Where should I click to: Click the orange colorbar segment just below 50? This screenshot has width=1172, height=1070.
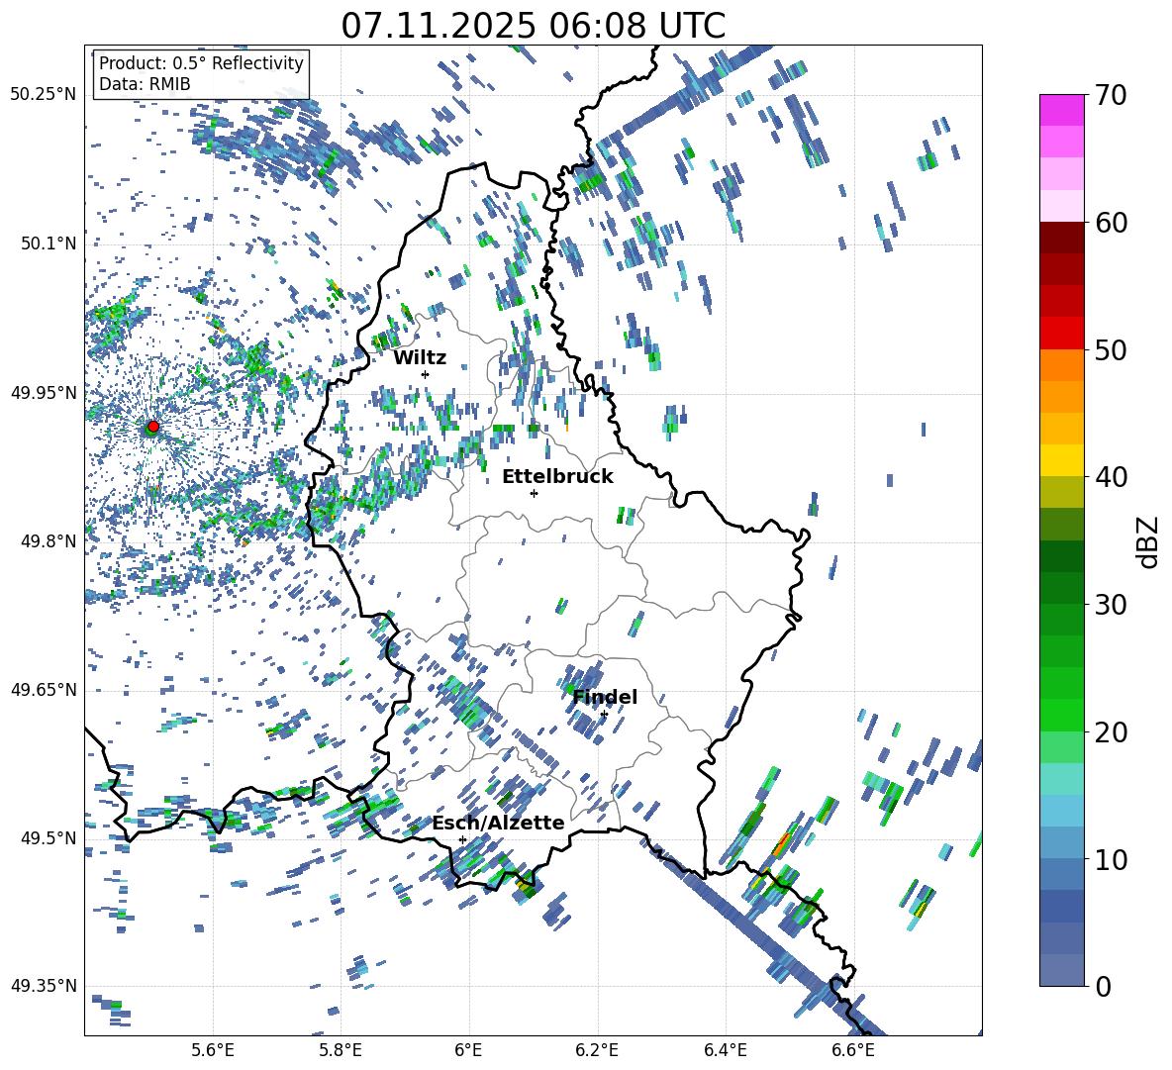coord(1061,365)
